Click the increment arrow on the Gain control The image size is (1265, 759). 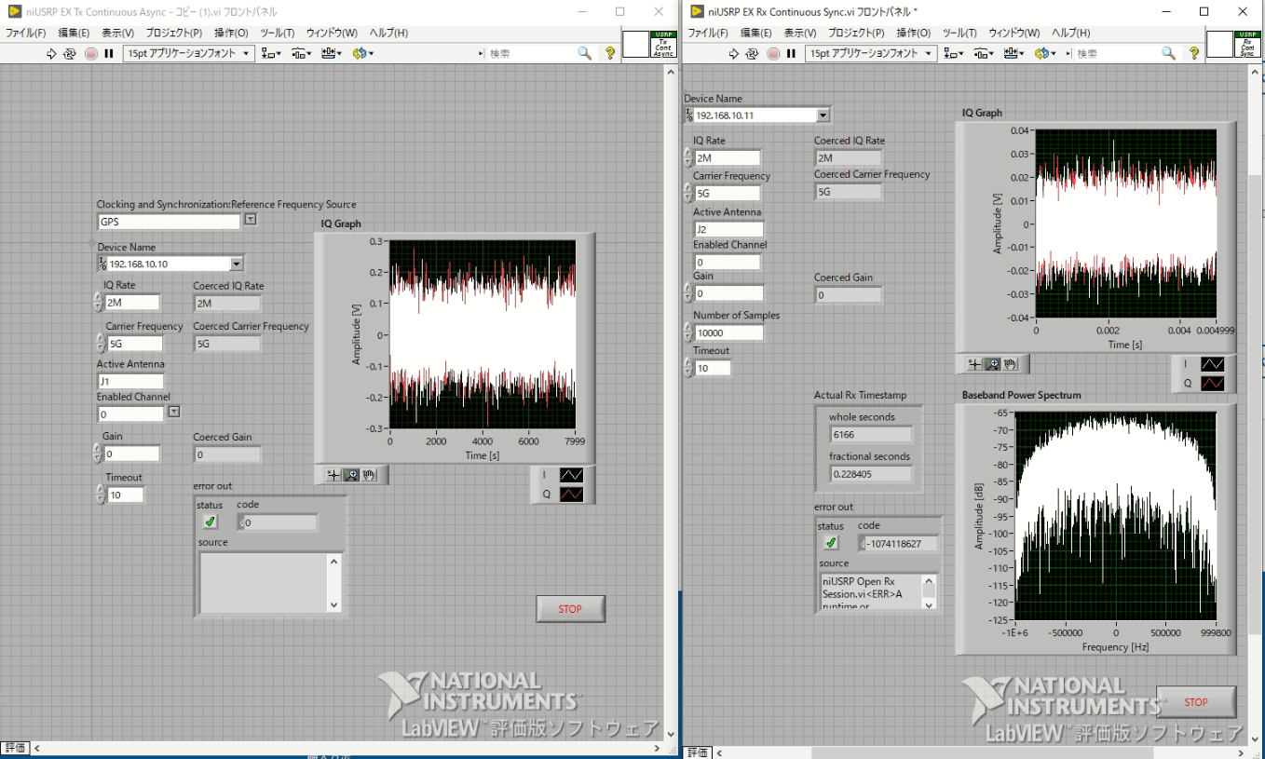coord(96,449)
